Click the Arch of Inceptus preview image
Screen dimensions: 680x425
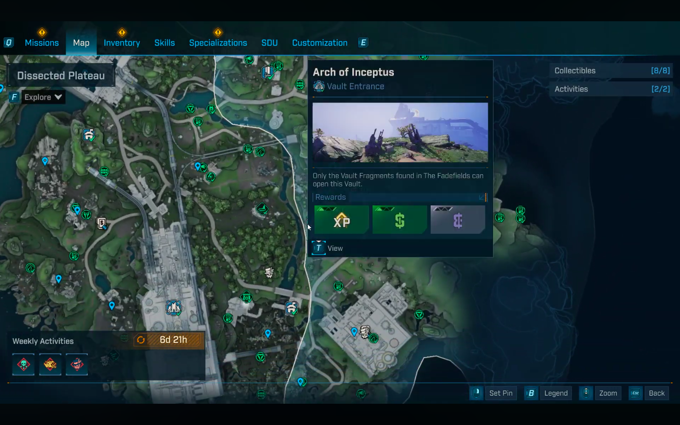tap(400, 133)
